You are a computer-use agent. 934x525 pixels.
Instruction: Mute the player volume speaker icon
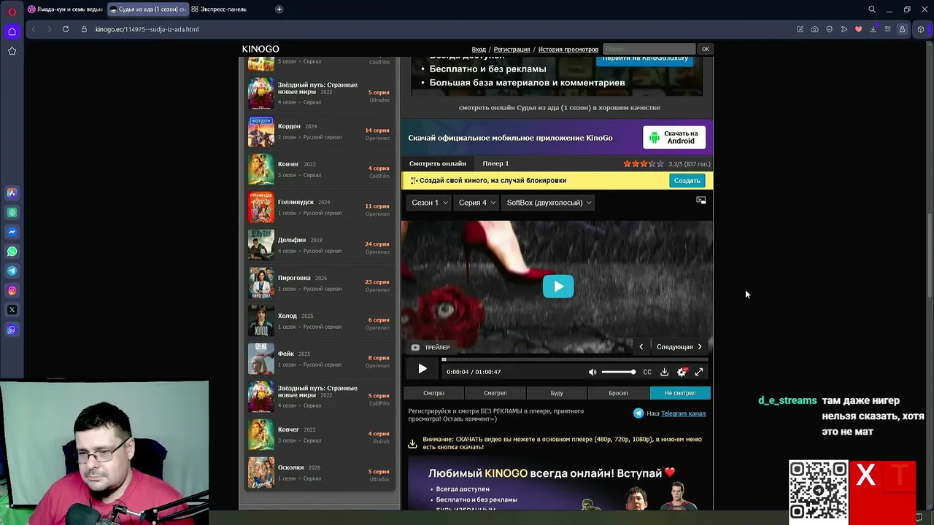click(x=593, y=372)
